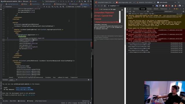
Task: Click the ProjectCard breadcrumb at editor bottom
Action: click(74, 77)
